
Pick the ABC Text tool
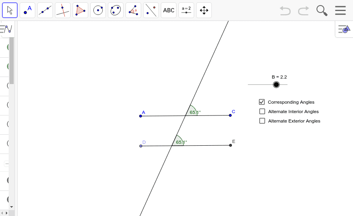[169, 10]
